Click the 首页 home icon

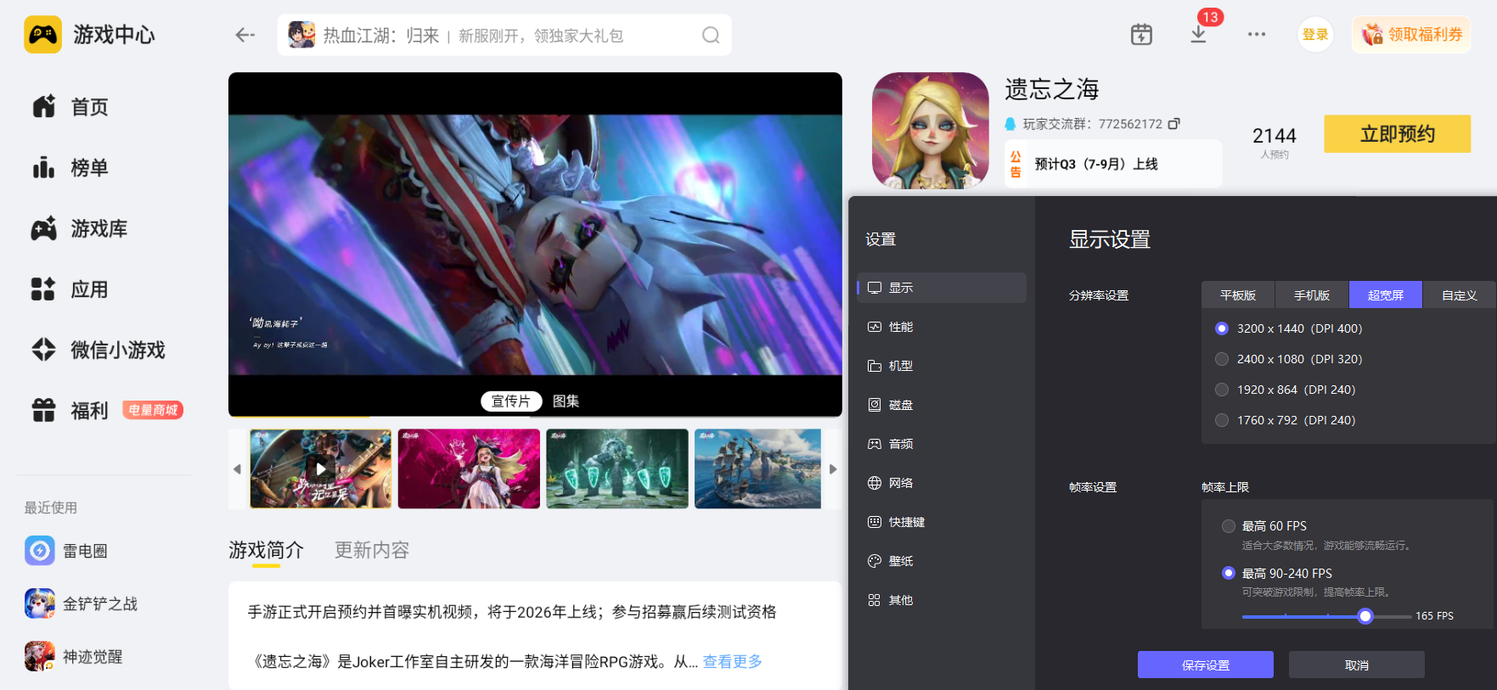click(43, 107)
